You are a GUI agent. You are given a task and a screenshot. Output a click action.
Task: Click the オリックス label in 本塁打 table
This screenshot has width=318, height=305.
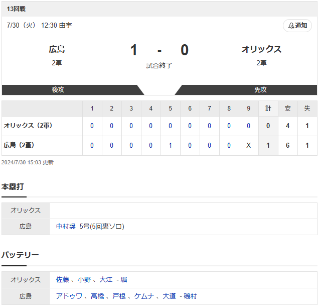click(26, 211)
